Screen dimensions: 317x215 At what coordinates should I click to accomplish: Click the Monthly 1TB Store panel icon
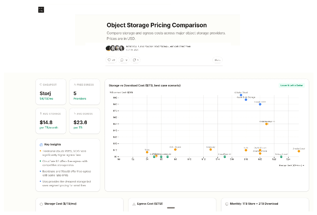[x=227, y=204]
